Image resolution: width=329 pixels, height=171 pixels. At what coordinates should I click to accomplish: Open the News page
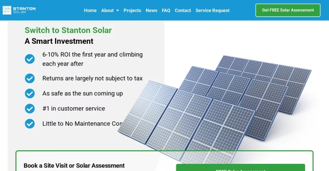tap(151, 10)
